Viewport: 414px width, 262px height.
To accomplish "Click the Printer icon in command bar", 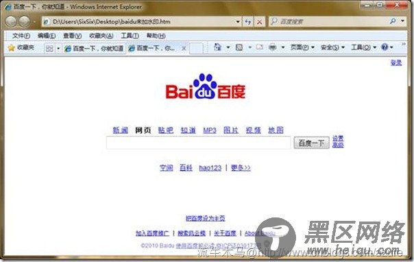I will coord(273,47).
